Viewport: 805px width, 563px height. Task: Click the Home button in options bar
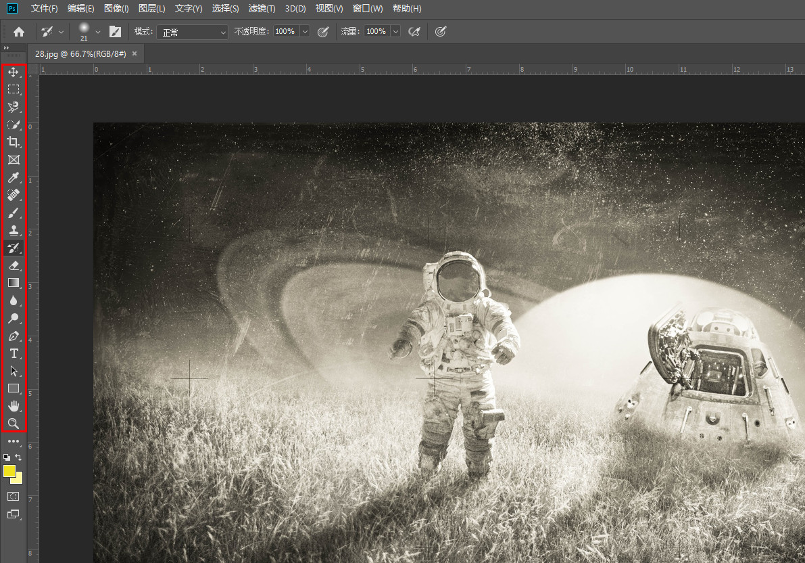(19, 32)
